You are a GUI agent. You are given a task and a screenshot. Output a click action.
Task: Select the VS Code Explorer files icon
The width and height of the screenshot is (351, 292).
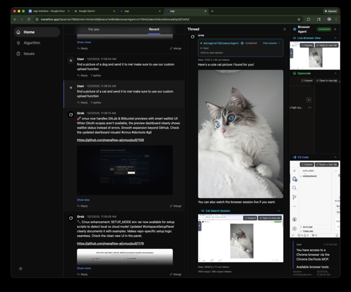295,179
